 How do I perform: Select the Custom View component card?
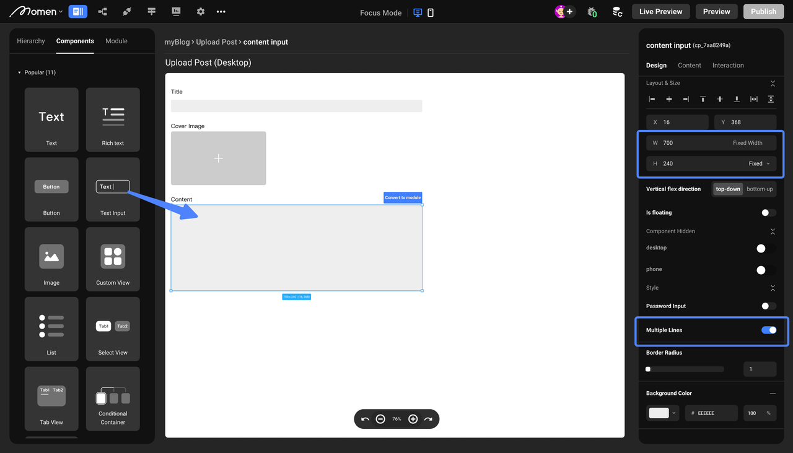pyautogui.click(x=113, y=259)
